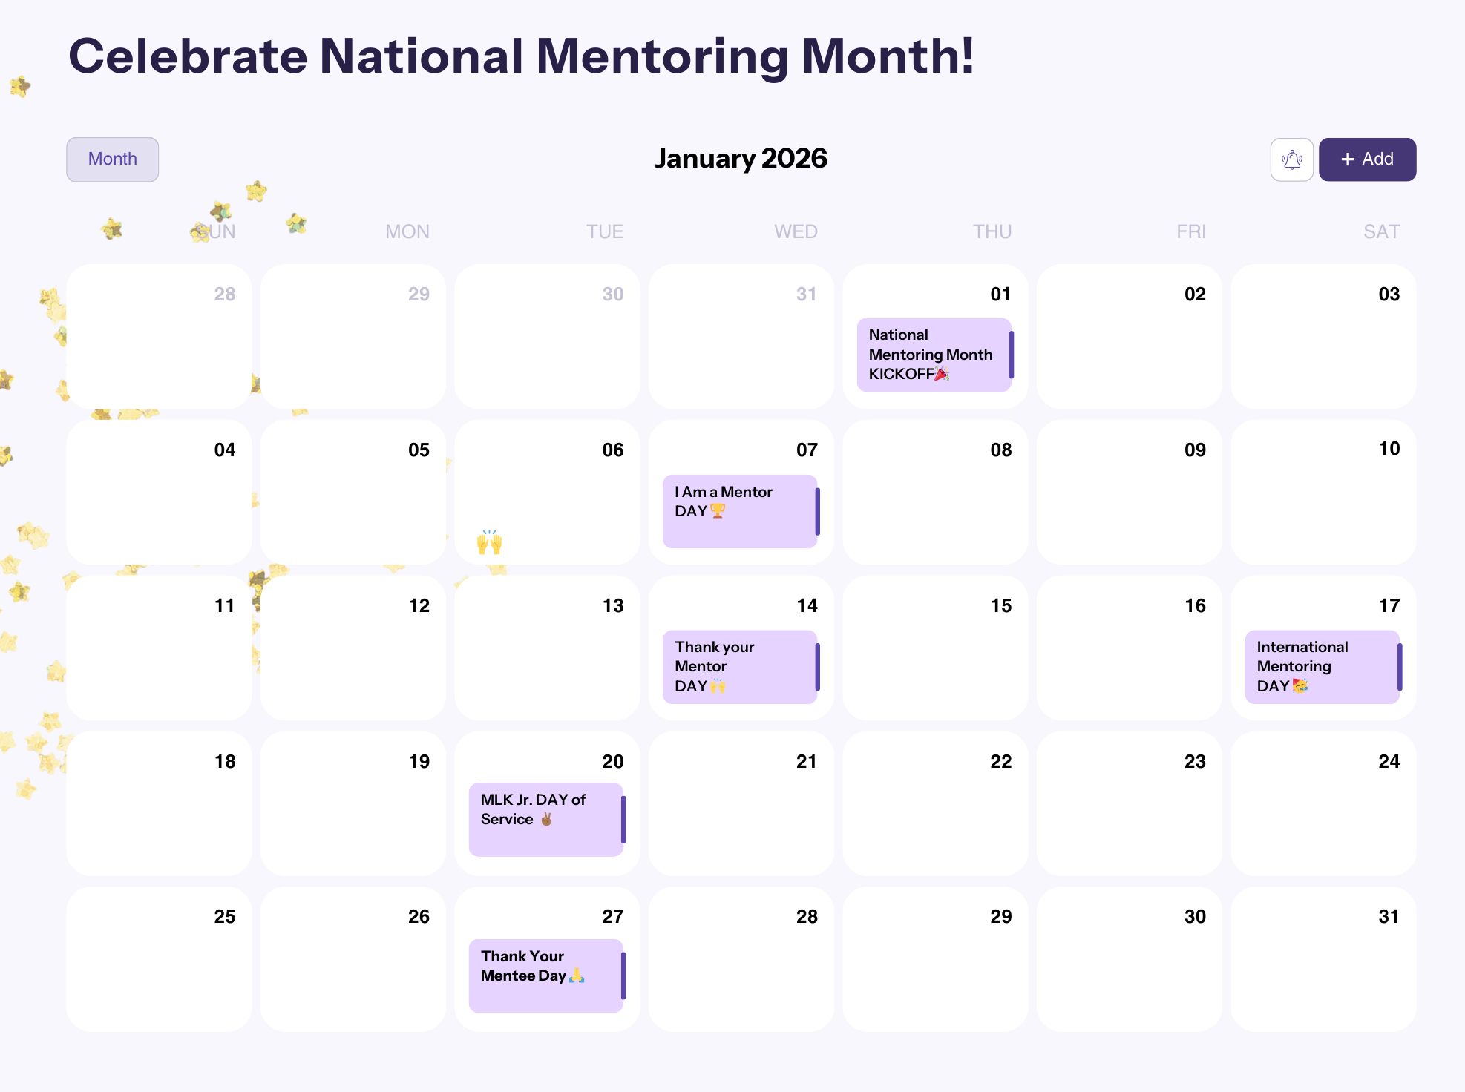
Task: Select the day cell showing December 28
Action: coord(159,336)
